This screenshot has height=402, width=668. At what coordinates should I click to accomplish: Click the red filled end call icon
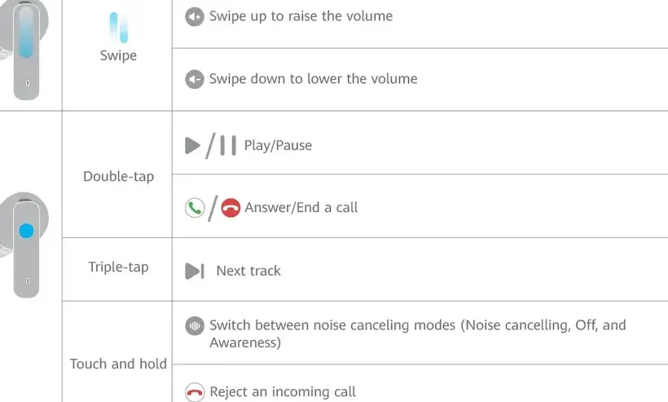tap(231, 208)
